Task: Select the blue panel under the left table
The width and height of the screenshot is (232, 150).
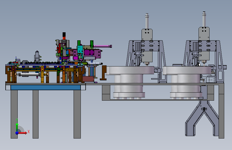Action: (45, 88)
